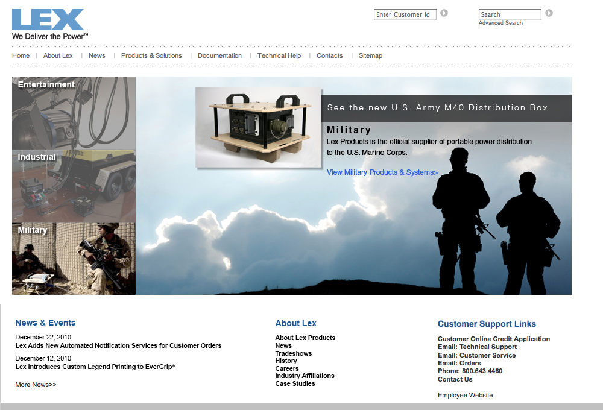Open the News item in top navigation
Viewport: 603px width, 410px height.
pos(97,55)
